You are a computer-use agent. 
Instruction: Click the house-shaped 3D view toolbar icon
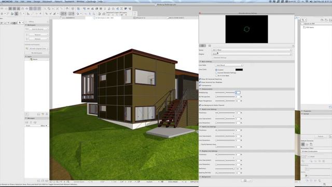click(67, 9)
